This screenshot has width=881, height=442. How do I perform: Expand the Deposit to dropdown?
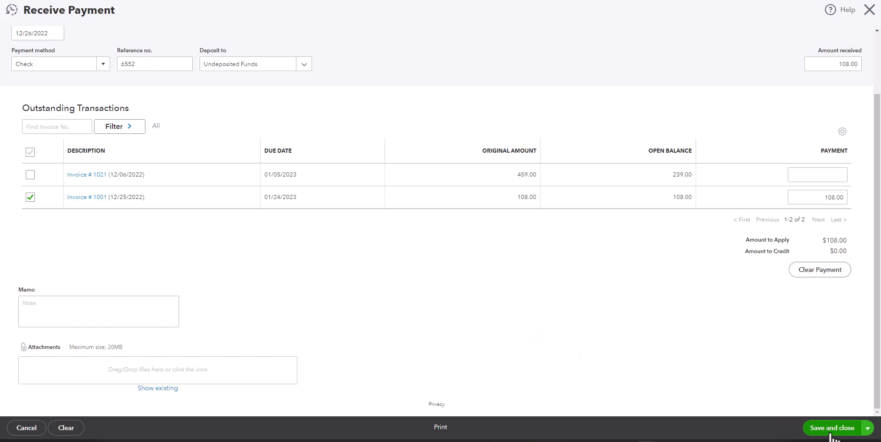pos(304,64)
